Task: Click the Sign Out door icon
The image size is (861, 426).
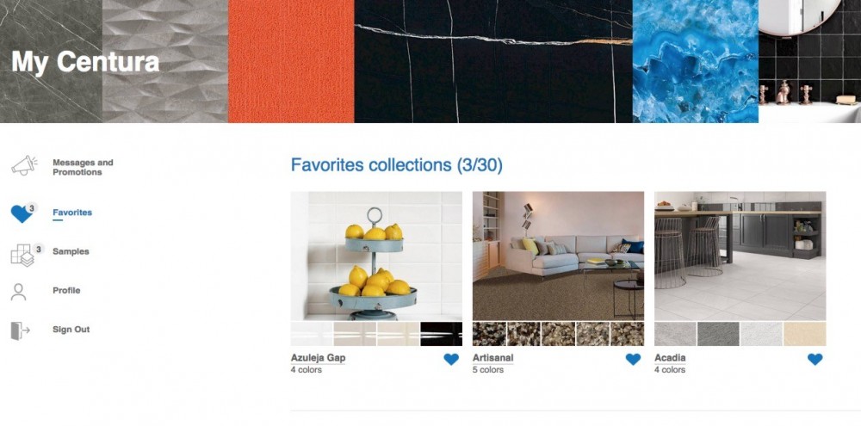Action: pos(20,330)
